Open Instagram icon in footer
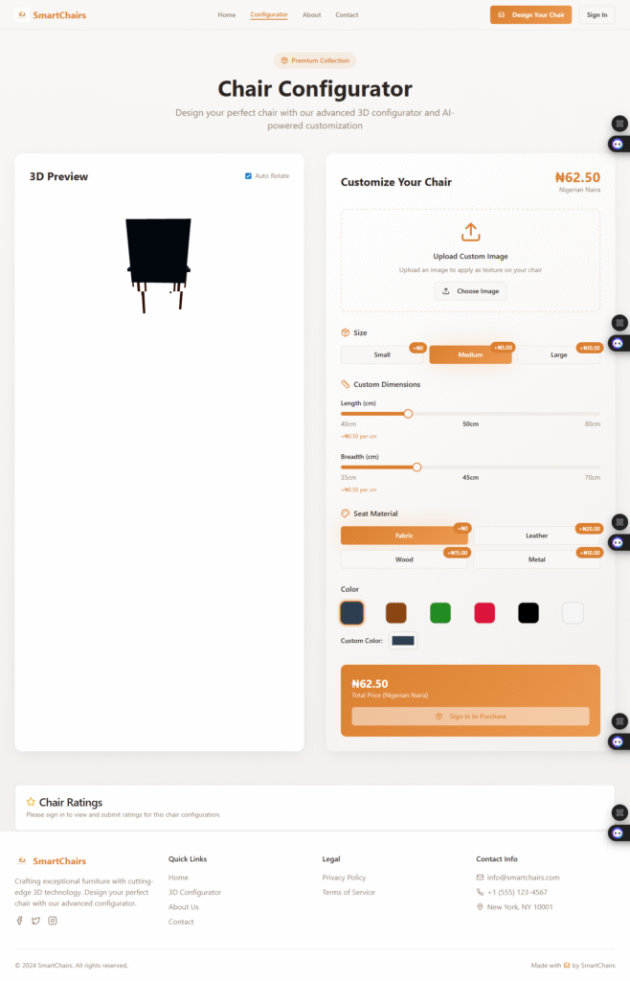This screenshot has width=630, height=981. 53,921
